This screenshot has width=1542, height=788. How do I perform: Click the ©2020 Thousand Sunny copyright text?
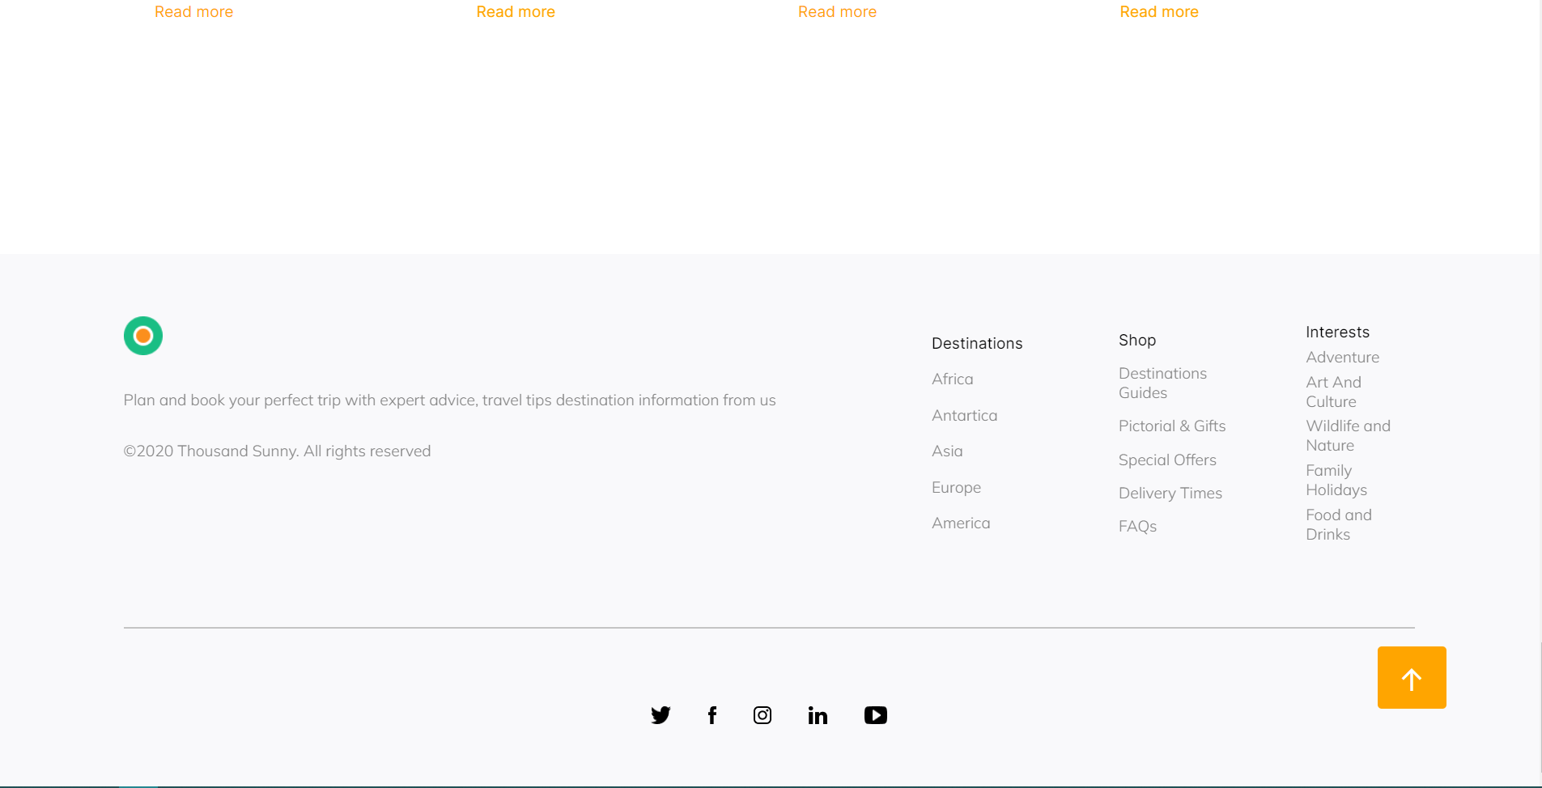click(x=277, y=451)
